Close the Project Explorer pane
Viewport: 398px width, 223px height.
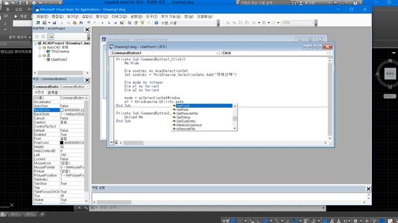coord(87,30)
